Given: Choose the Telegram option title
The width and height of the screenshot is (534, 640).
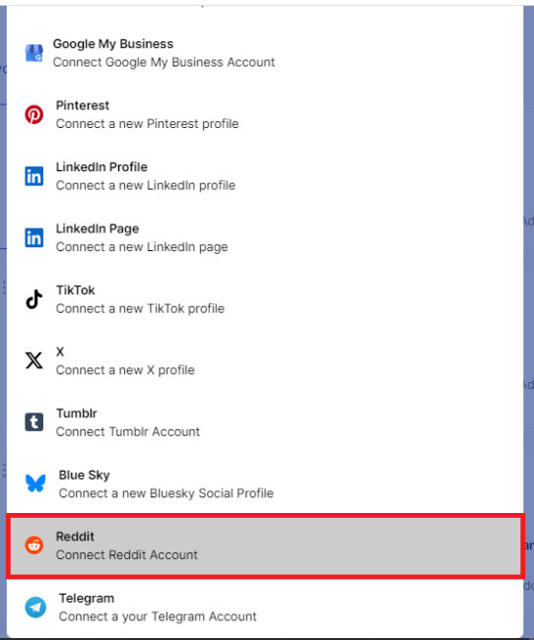Looking at the screenshot, I should click(x=87, y=599).
